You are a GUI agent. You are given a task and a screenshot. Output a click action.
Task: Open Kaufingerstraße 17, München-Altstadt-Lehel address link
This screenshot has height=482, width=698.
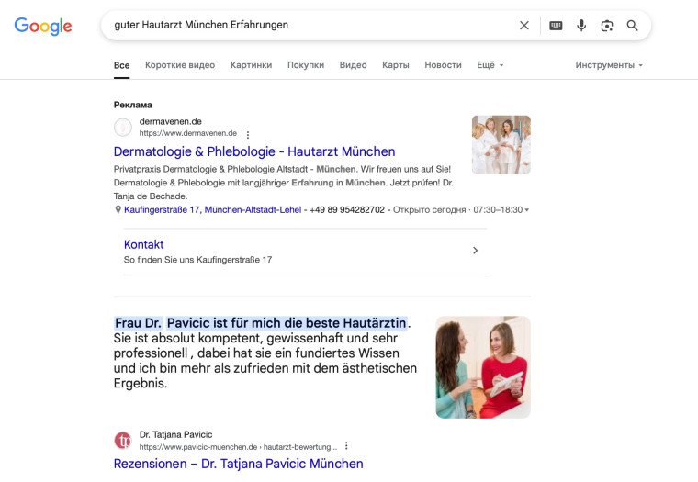click(212, 209)
